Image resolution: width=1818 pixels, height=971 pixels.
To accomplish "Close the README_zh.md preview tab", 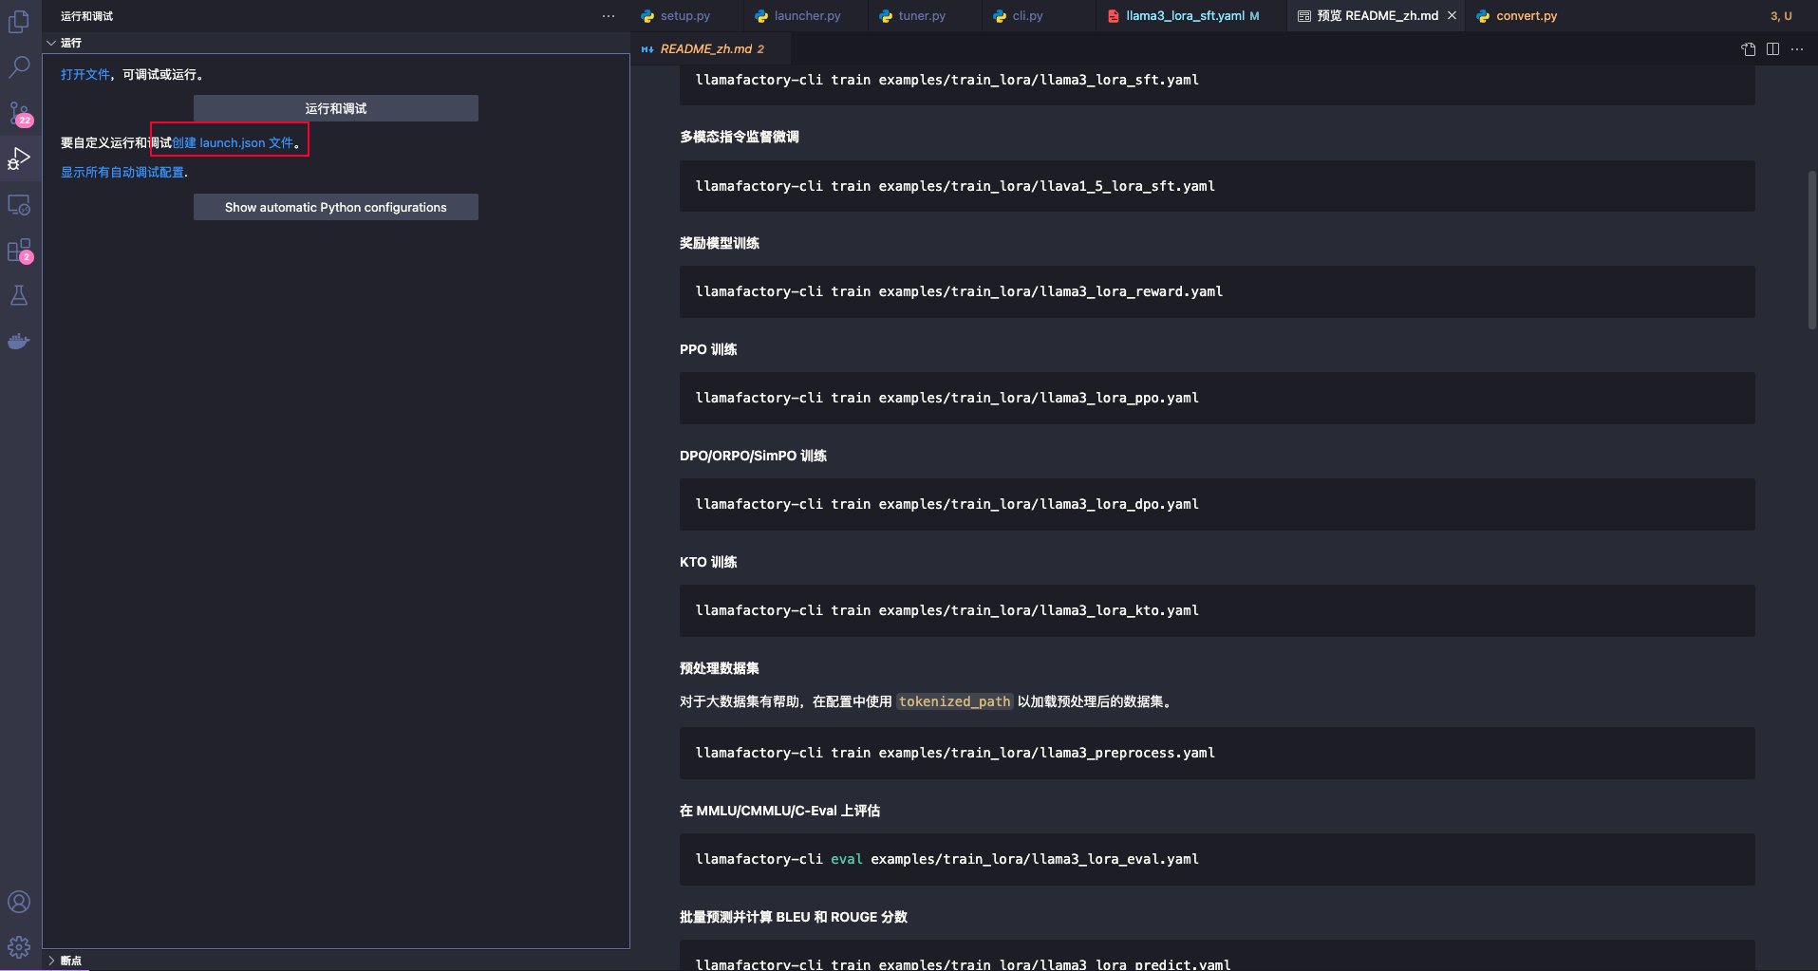I will 1452,16.
